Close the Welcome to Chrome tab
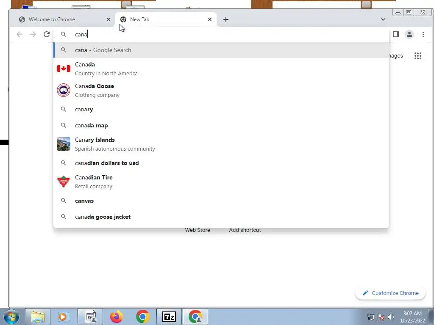Viewport: 434px width, 325px height. point(108,19)
